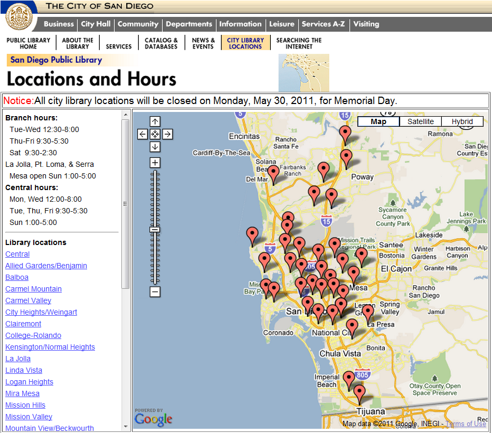This screenshot has height=433, width=492.
Task: Pan the map right with arrow button
Action: coord(167,134)
